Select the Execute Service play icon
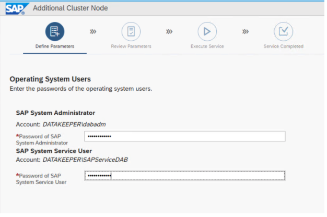 tap(207, 31)
